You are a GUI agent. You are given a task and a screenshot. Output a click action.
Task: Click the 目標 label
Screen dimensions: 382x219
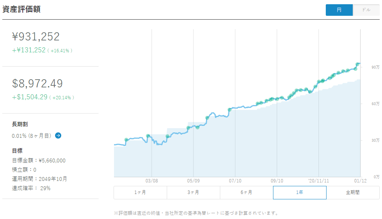tap(17, 151)
